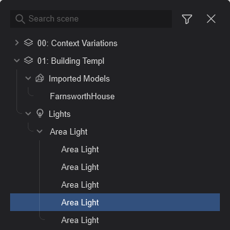Select the parent Area Light group label
Image resolution: width=230 pixels, height=230 pixels.
click(69, 132)
